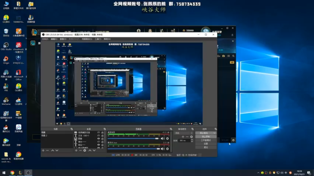Toggle visibility of the fourth text source
This screenshot has height=176, width=314.
(x=99, y=142)
